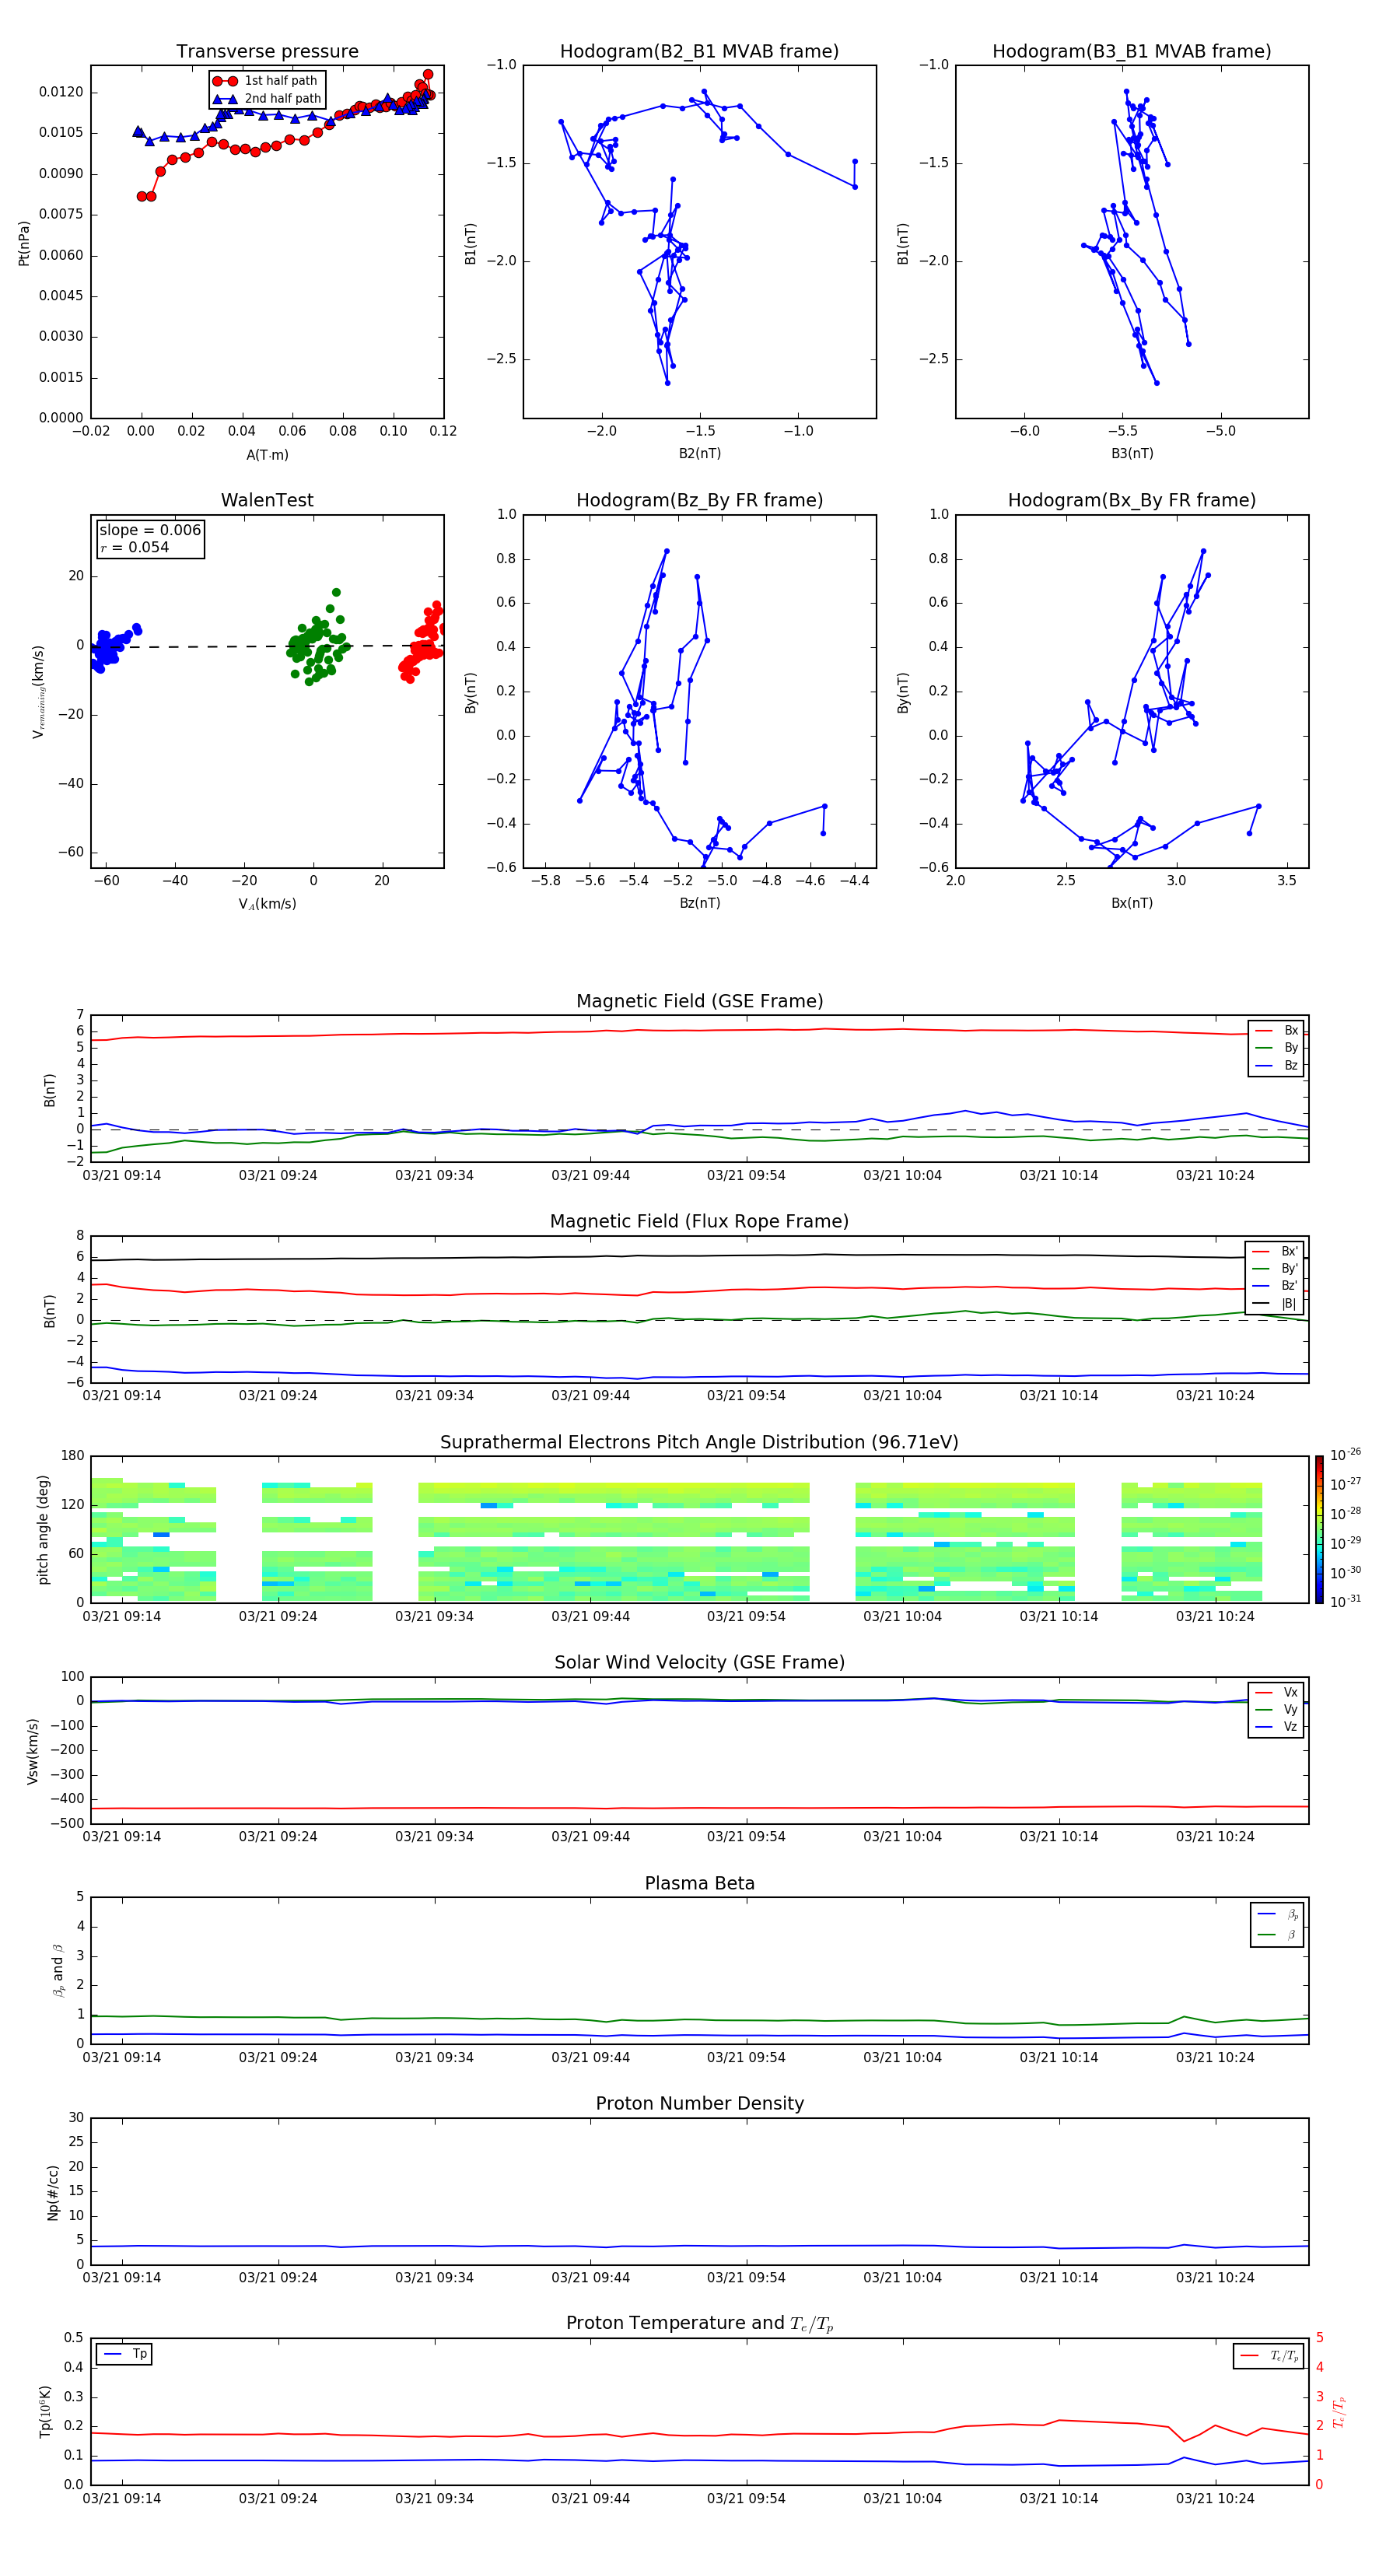Screen dimensions: 1400x2567
Task: Click the 'V_remaining(km/s)' y-axis label
Action: point(38,692)
